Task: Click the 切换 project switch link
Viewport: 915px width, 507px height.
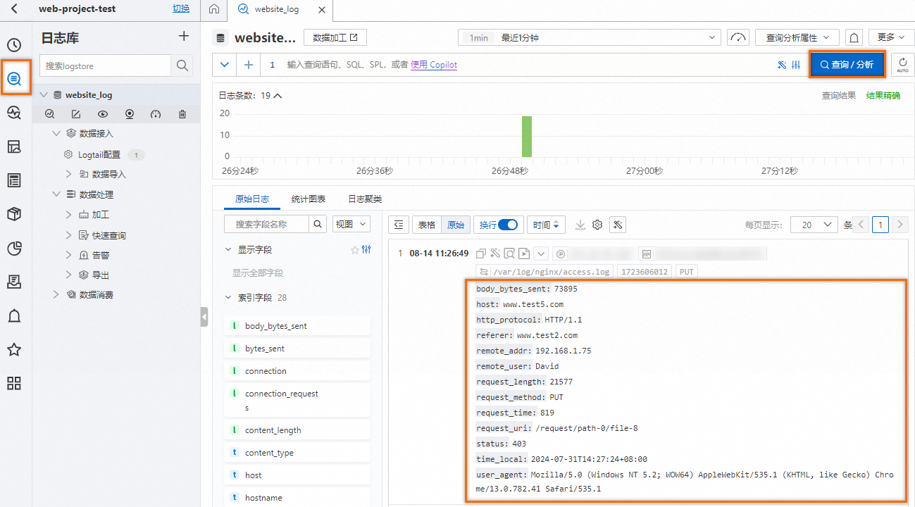Action: [181, 8]
